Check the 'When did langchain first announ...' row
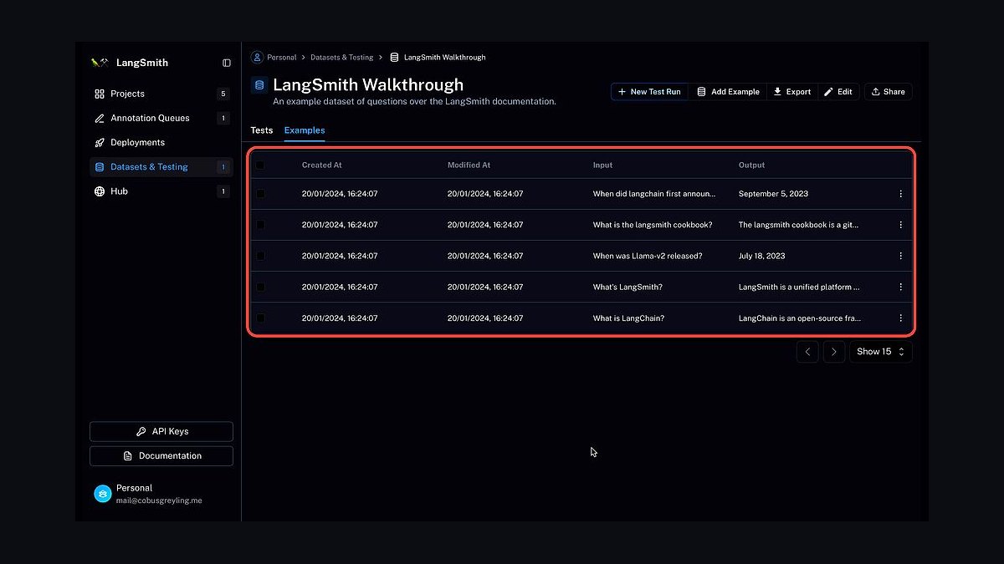 (x=260, y=194)
